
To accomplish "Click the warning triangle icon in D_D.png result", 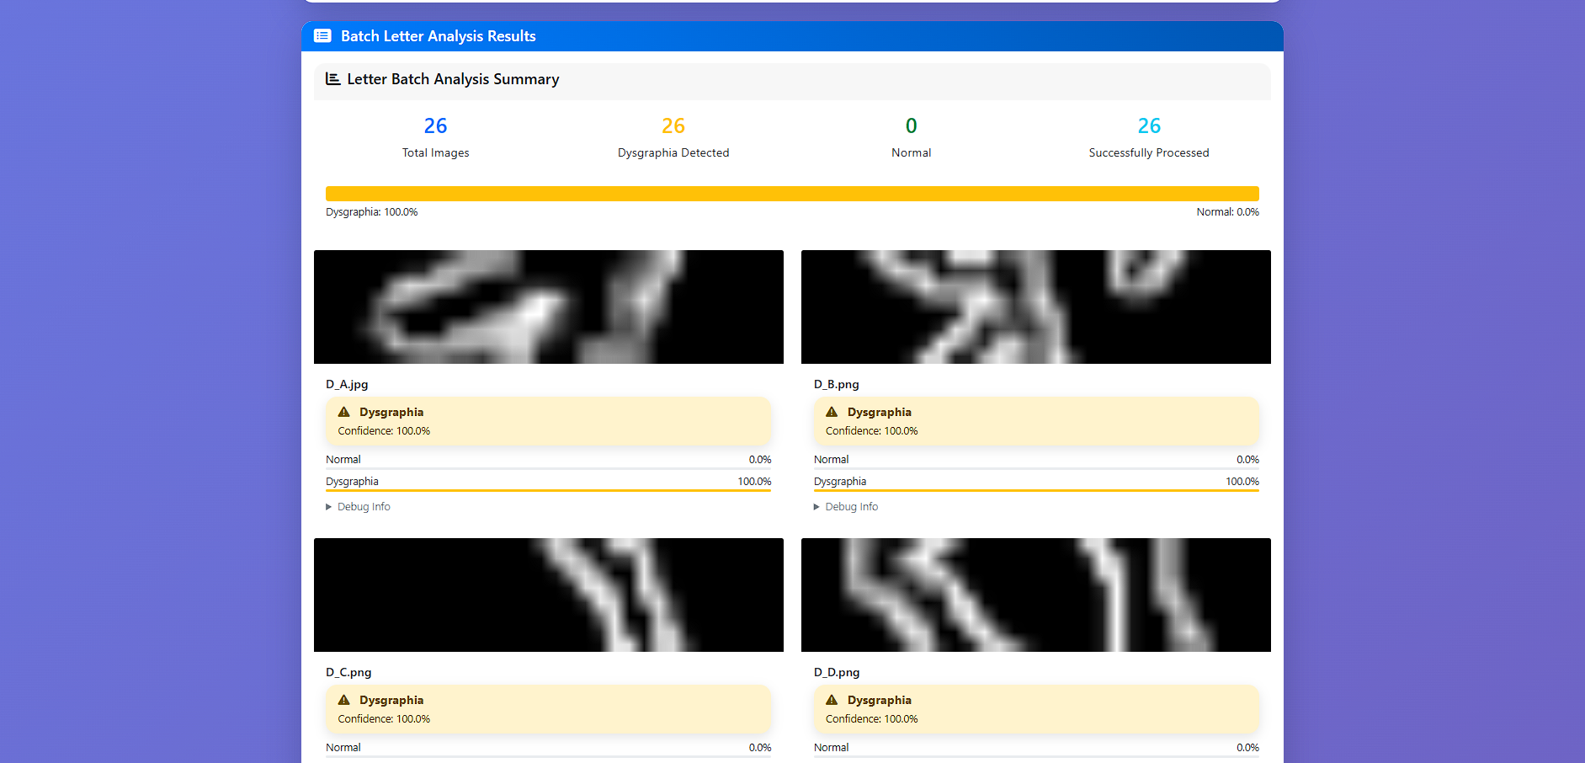I will 832,700.
